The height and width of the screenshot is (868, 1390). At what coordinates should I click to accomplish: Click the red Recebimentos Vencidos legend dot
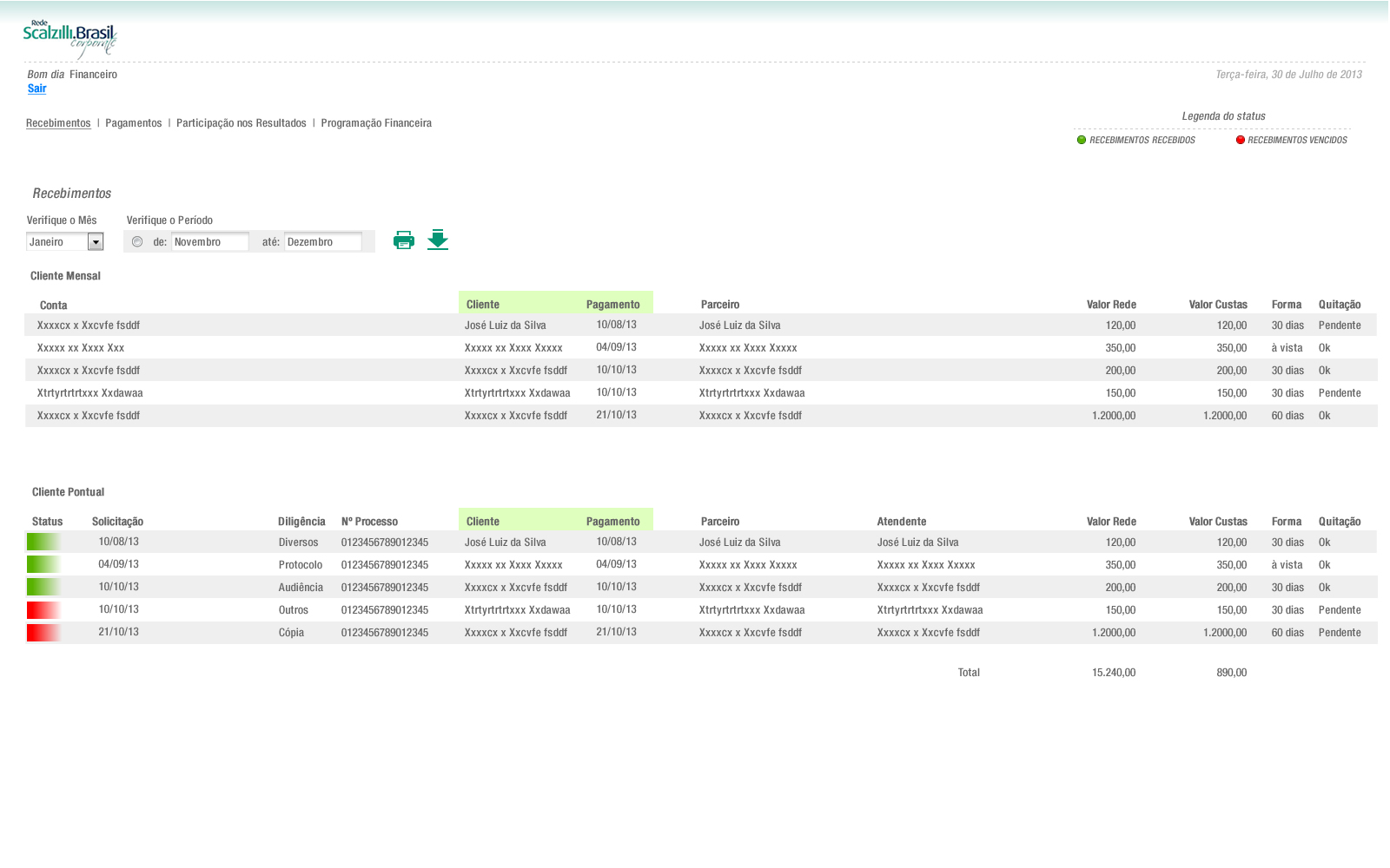(x=1241, y=140)
